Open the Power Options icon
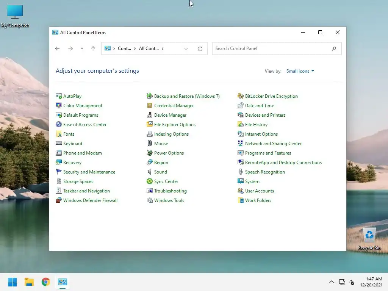Viewport: 388px width, 291px height. click(x=149, y=153)
